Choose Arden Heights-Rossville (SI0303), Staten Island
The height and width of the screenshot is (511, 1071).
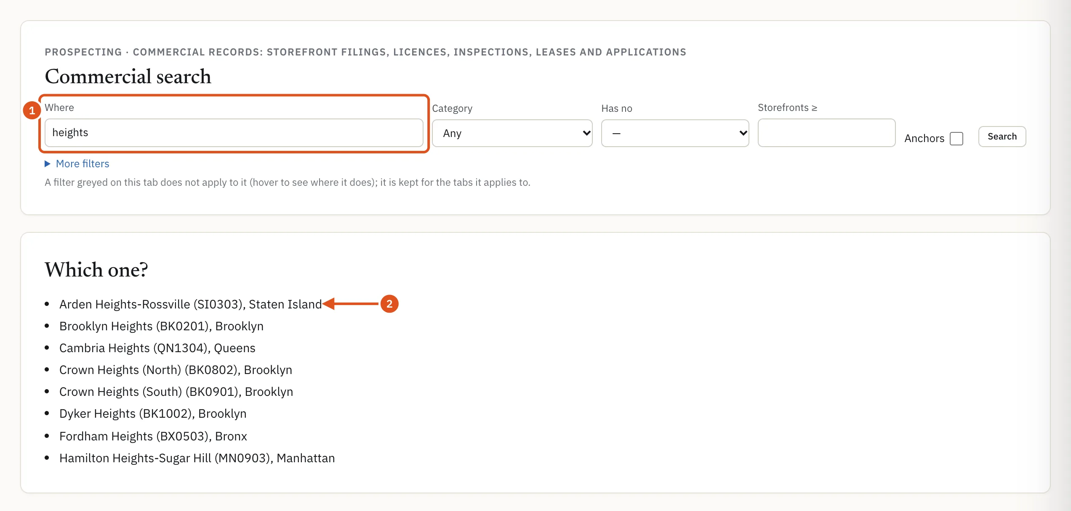click(190, 304)
